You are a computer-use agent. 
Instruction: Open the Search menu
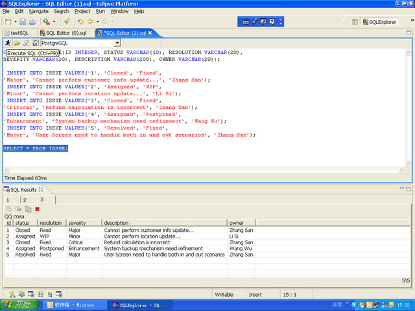pyautogui.click(x=62, y=12)
